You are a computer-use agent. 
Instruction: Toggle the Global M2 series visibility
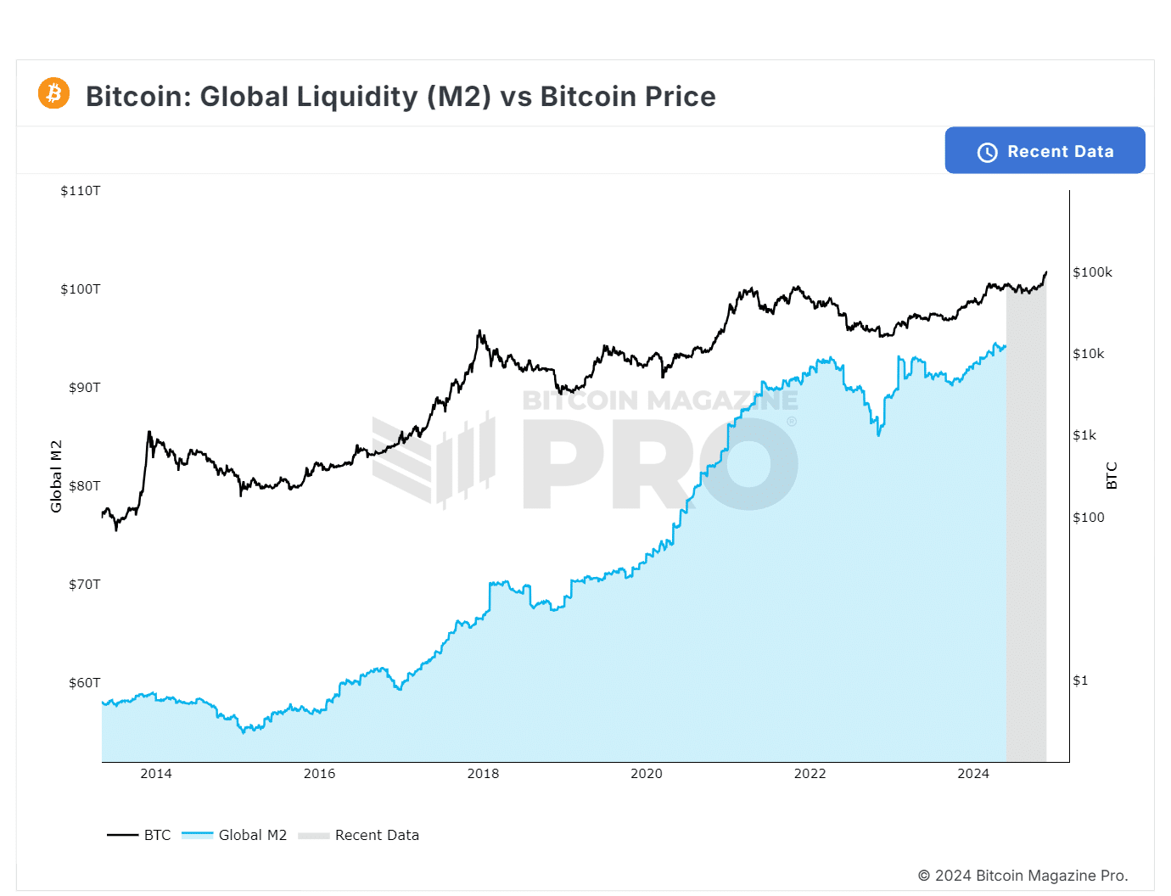click(x=252, y=835)
